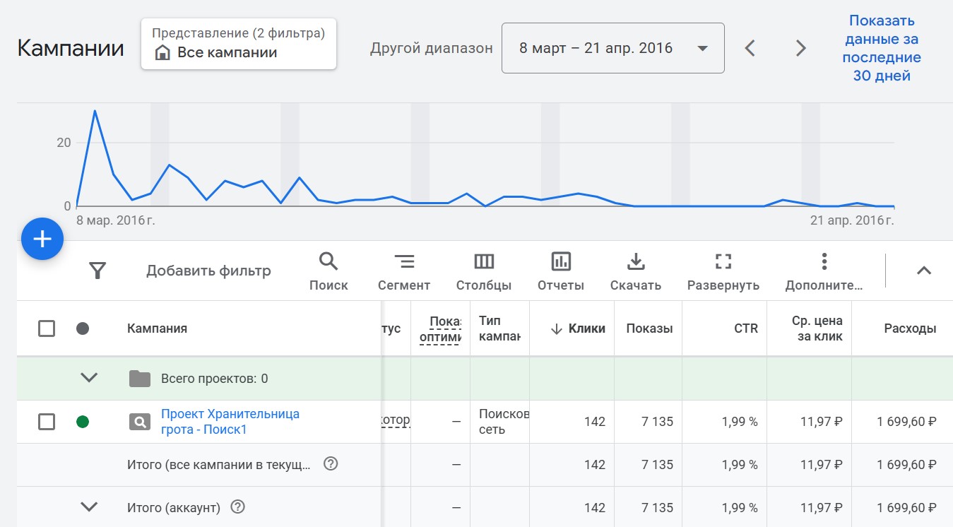This screenshot has height=527, width=953.
Task: Click the Кампания column header
Action: (x=157, y=328)
